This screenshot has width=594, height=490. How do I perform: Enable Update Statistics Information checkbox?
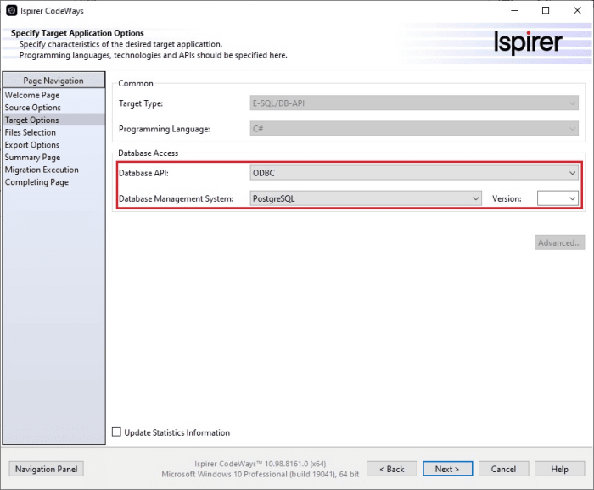(117, 432)
